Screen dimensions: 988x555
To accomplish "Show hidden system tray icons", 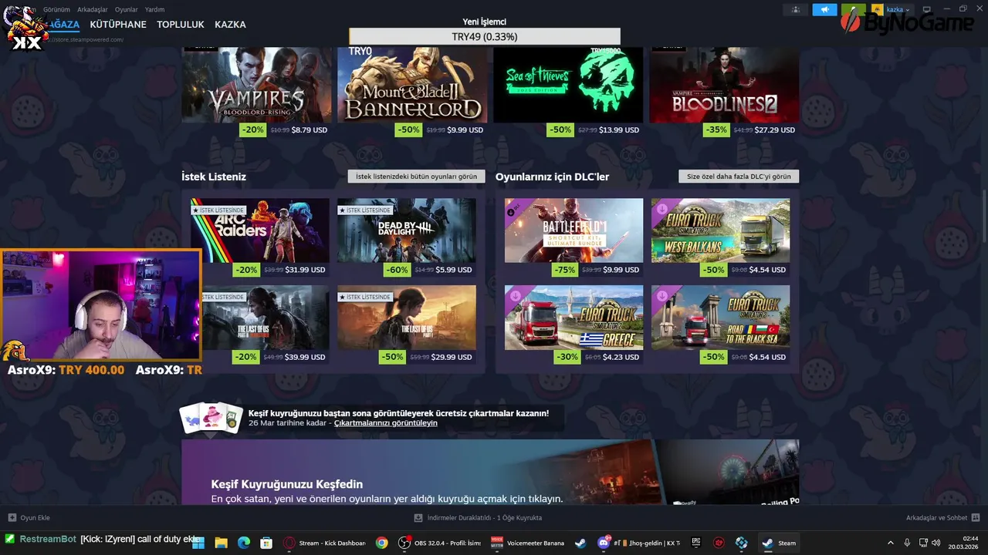I will click(890, 543).
